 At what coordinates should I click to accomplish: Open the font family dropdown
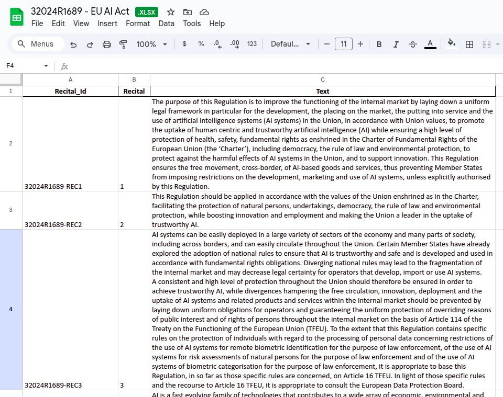(290, 44)
